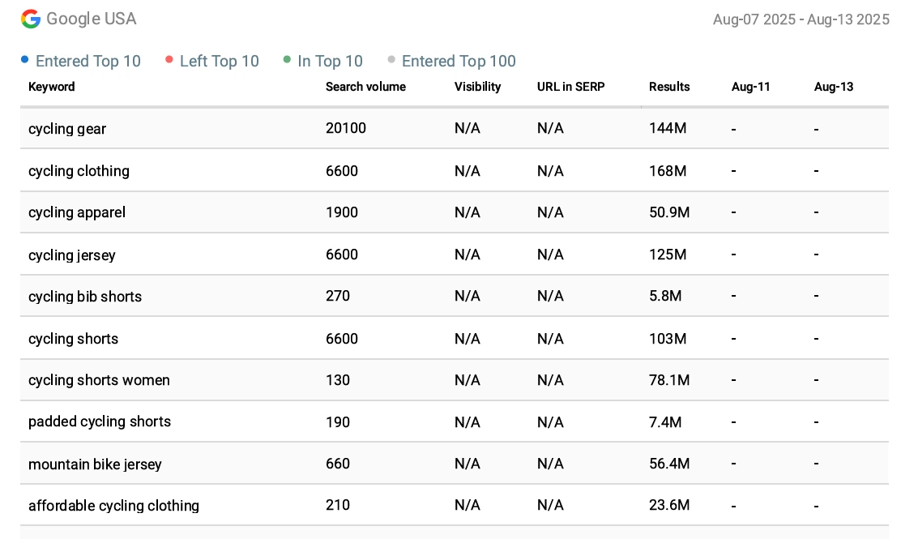The image size is (901, 539).
Task: Click the Google logo icon
Action: [x=31, y=19]
